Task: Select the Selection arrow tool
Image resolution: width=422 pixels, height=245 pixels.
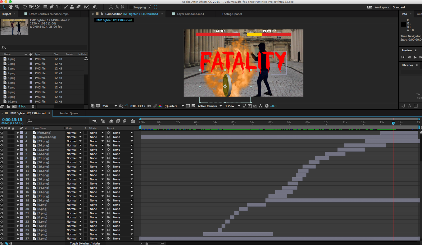Action: [4, 7]
